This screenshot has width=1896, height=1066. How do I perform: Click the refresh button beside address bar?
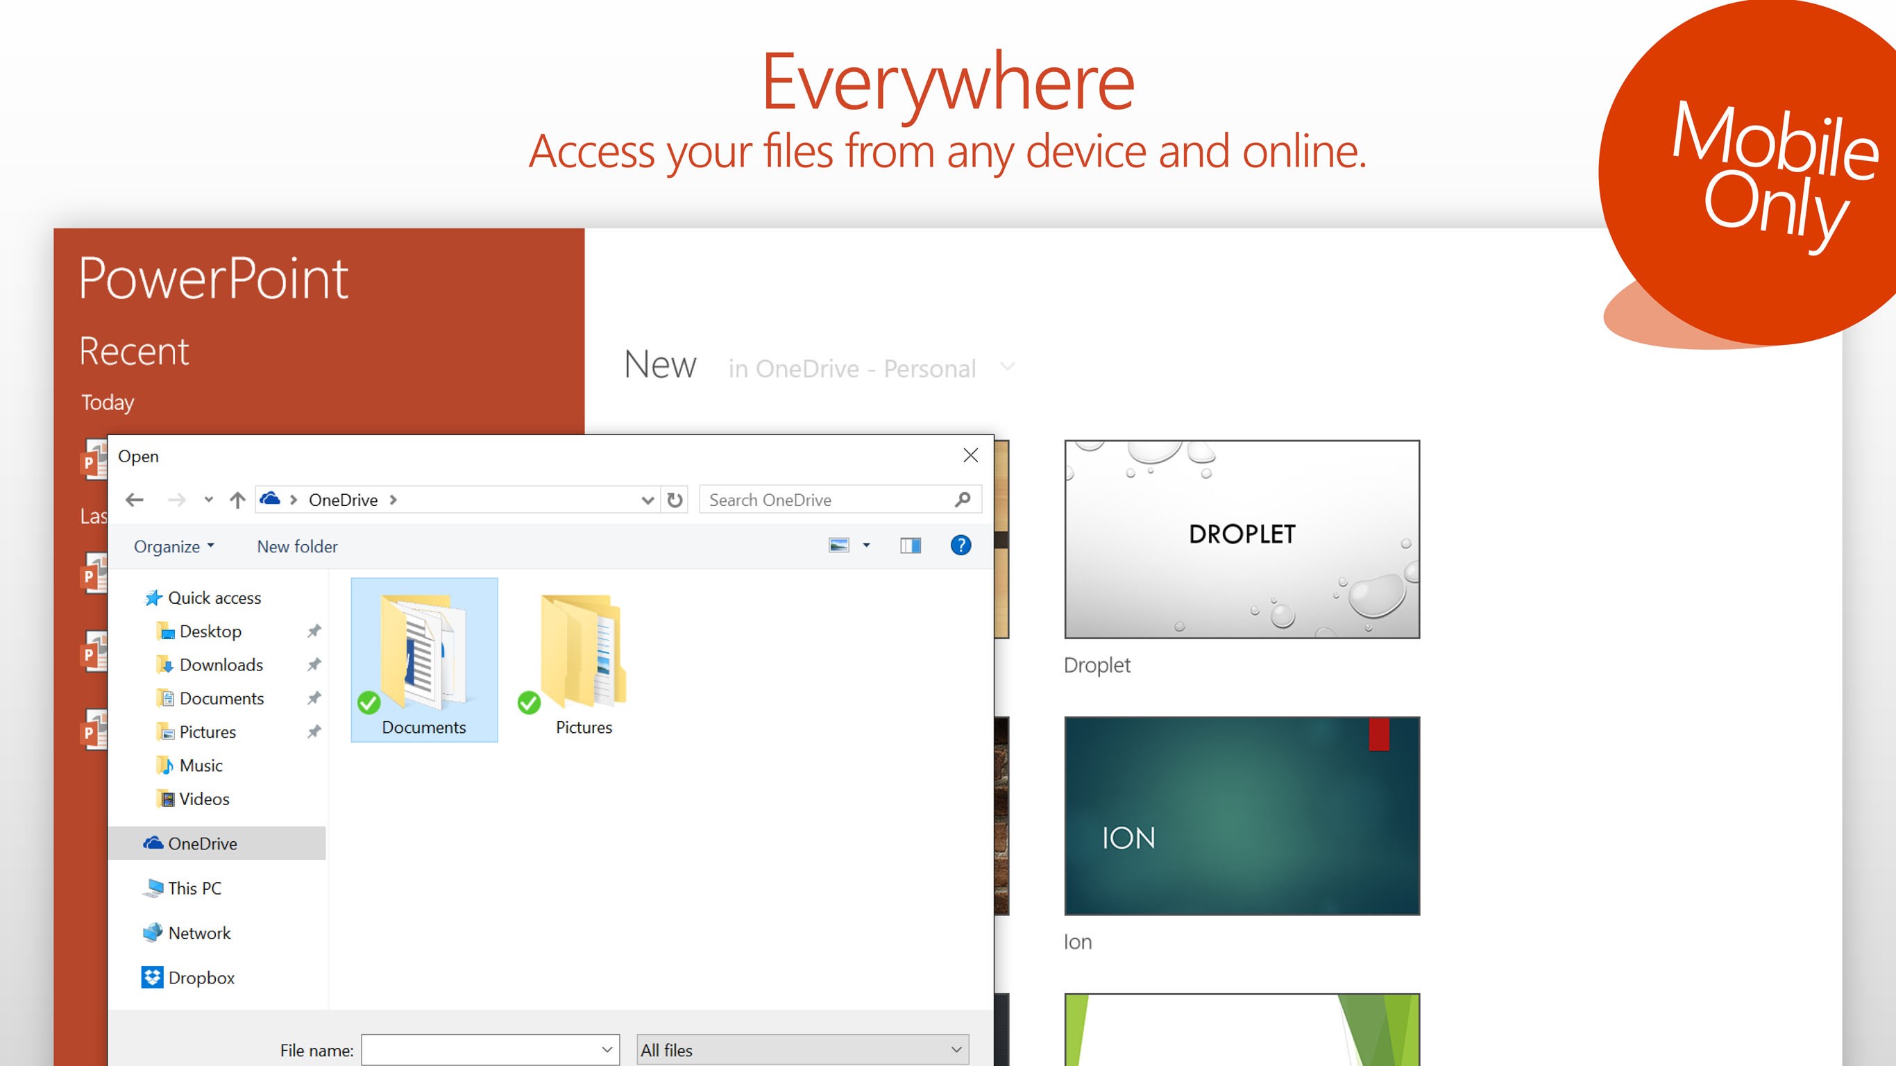click(x=675, y=500)
